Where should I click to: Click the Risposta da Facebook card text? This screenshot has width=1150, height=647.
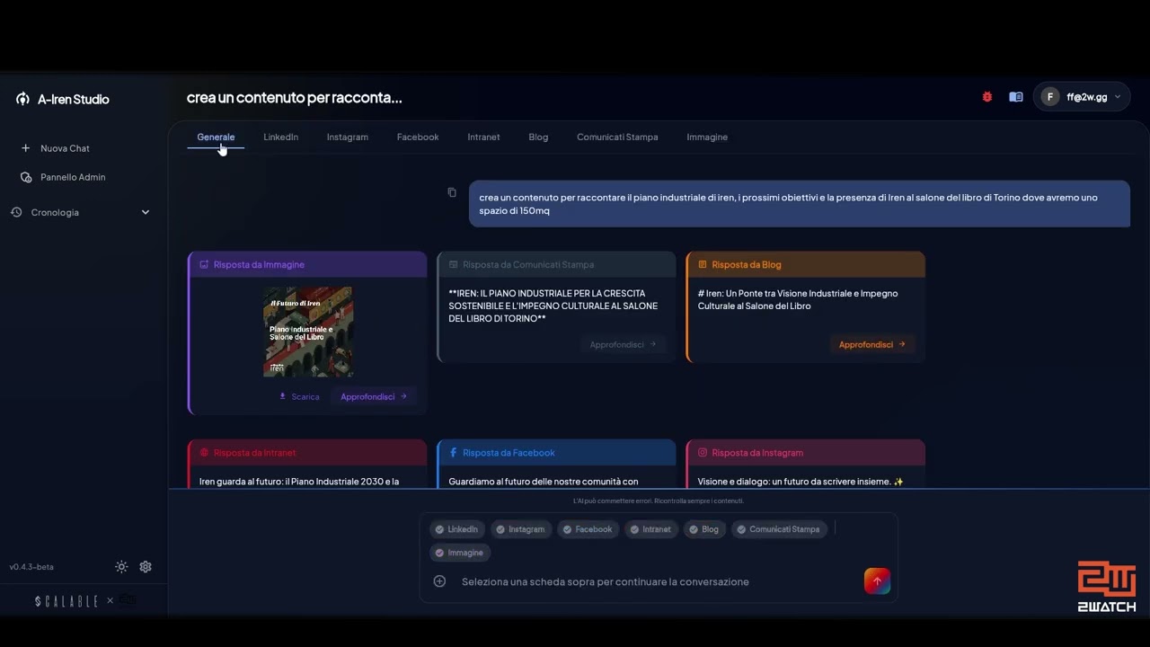click(x=544, y=482)
